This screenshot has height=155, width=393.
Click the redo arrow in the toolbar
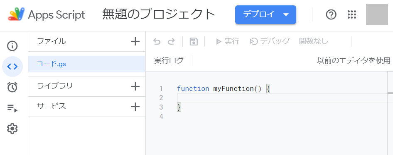(x=171, y=41)
